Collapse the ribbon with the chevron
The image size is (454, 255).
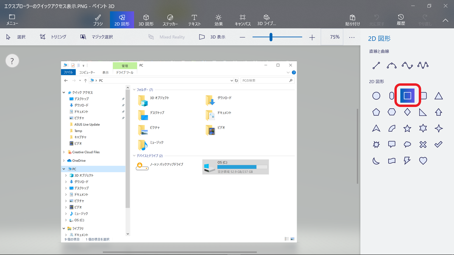pyautogui.click(x=445, y=20)
